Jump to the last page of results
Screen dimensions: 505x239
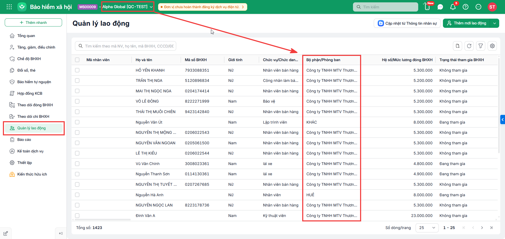(x=491, y=228)
